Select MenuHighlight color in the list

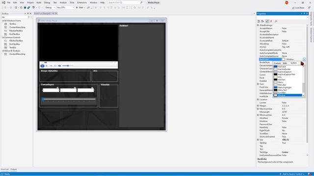288,88
